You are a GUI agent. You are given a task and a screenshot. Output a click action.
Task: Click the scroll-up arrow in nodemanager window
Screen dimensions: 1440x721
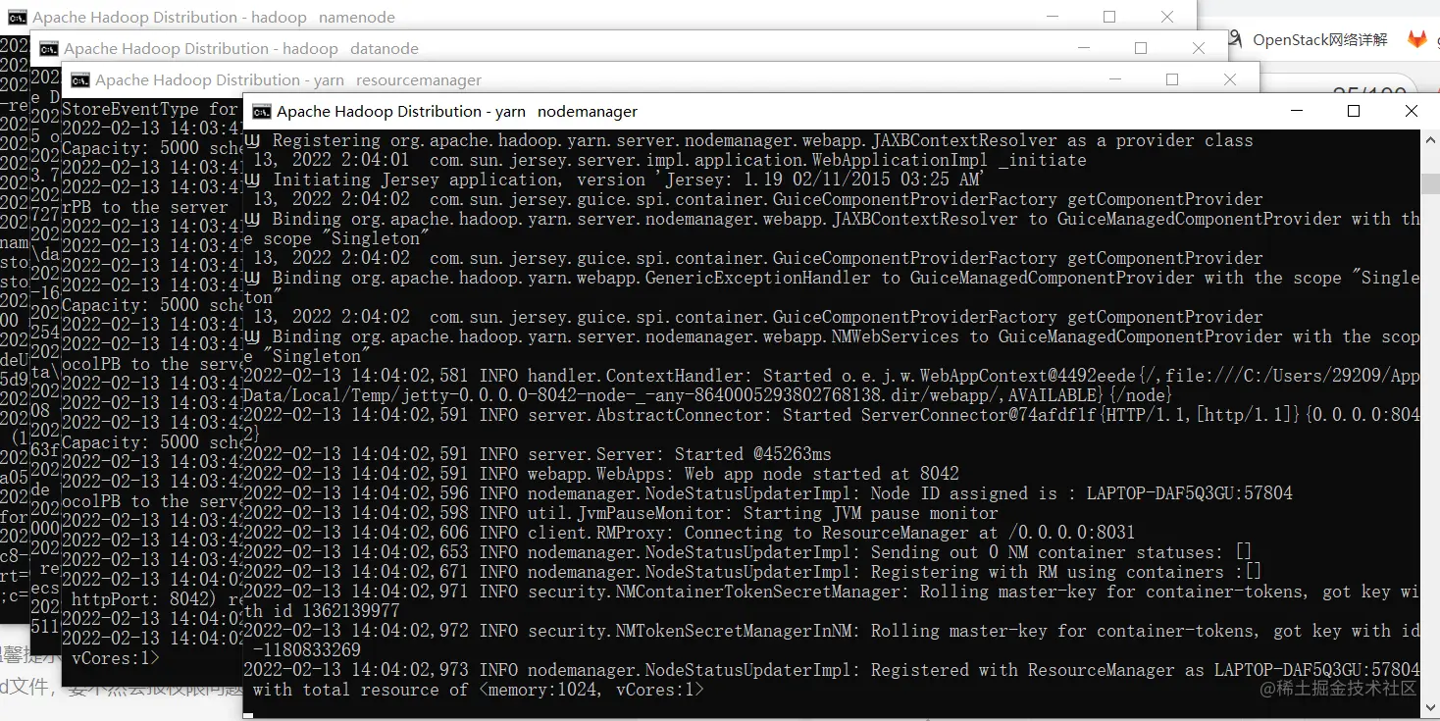tap(1430, 138)
